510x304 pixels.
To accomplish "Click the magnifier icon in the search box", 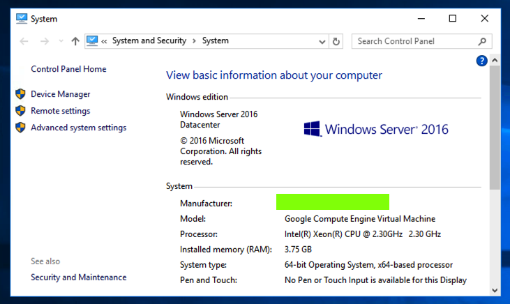I will (x=482, y=41).
